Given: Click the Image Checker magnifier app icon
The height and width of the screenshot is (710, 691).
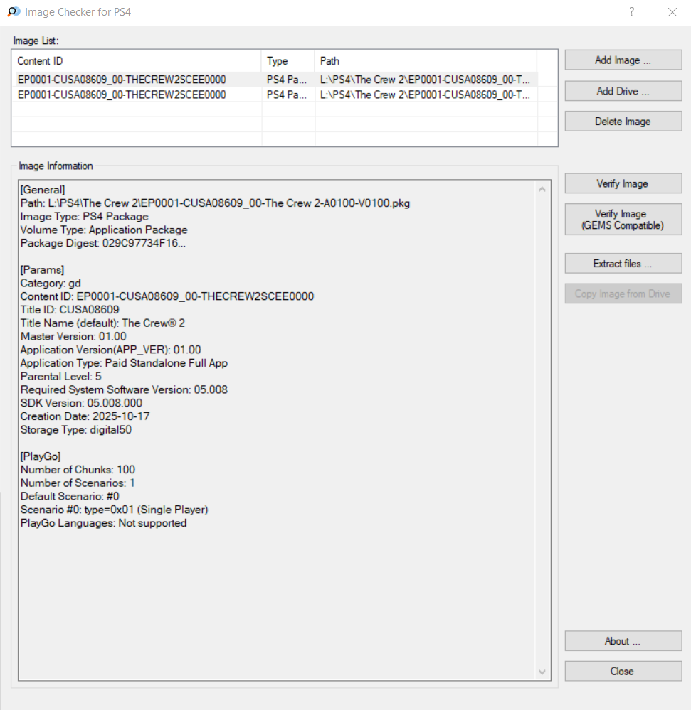Looking at the screenshot, I should click(14, 12).
